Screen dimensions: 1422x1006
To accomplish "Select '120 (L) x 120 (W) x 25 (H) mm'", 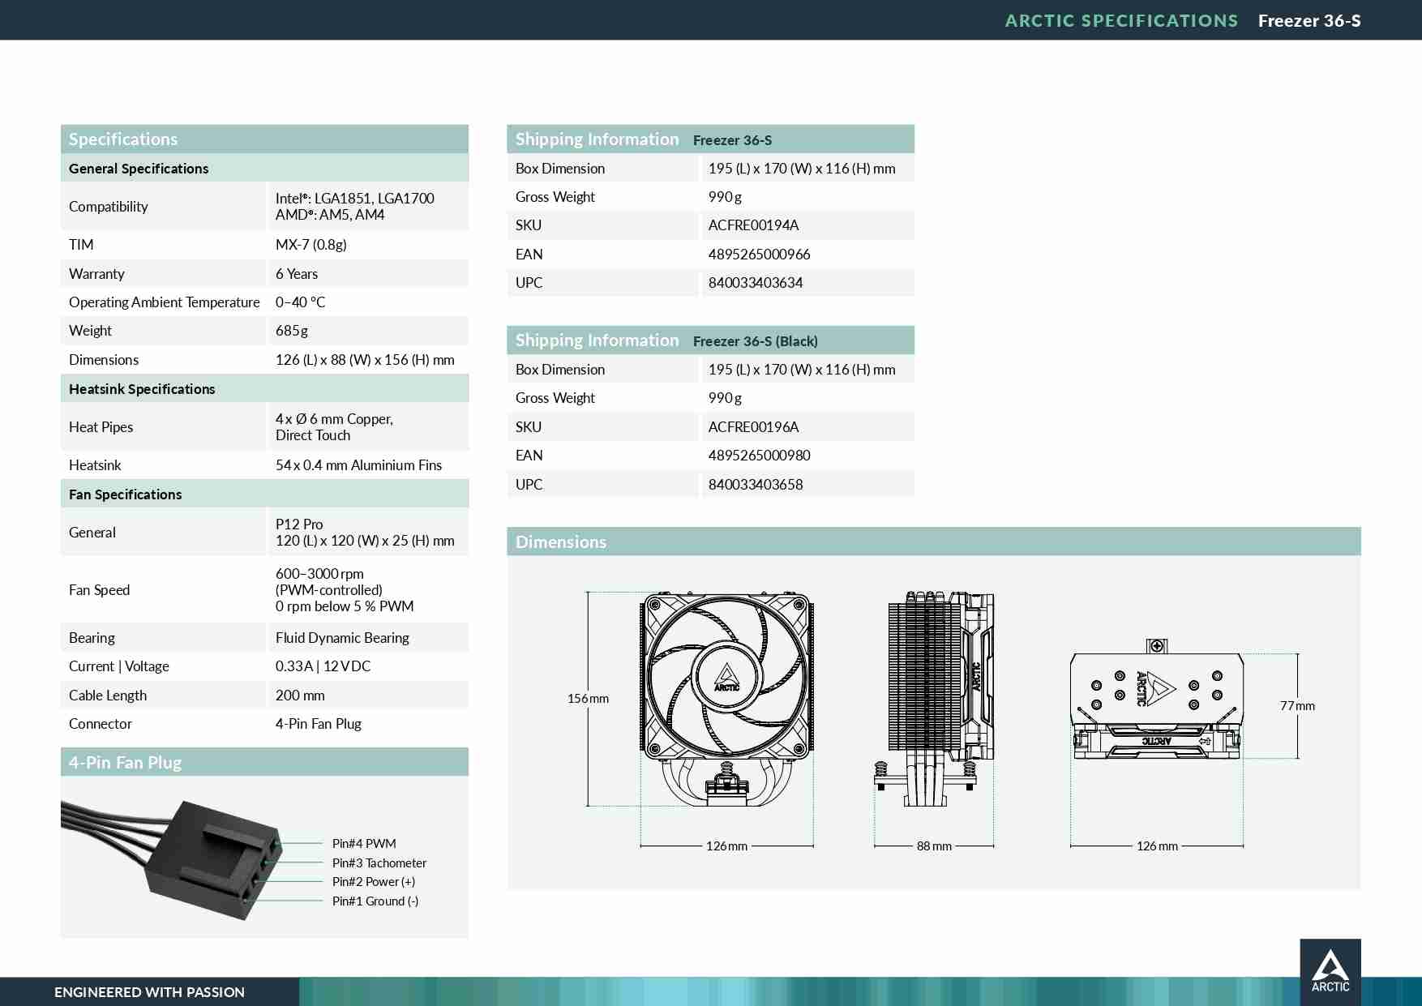I will (x=365, y=541).
